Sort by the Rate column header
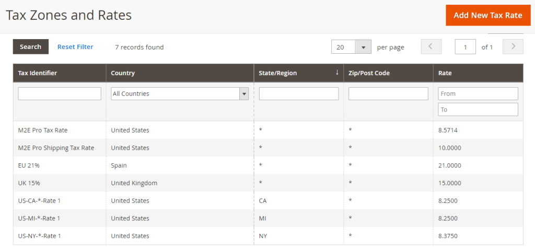 click(x=445, y=73)
